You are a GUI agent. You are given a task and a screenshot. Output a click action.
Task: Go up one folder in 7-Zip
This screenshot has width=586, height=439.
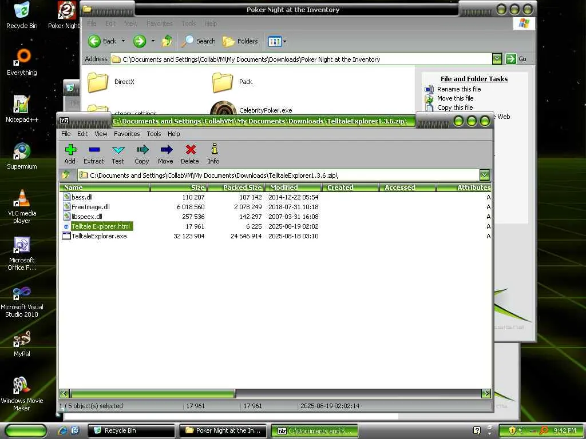click(x=66, y=175)
